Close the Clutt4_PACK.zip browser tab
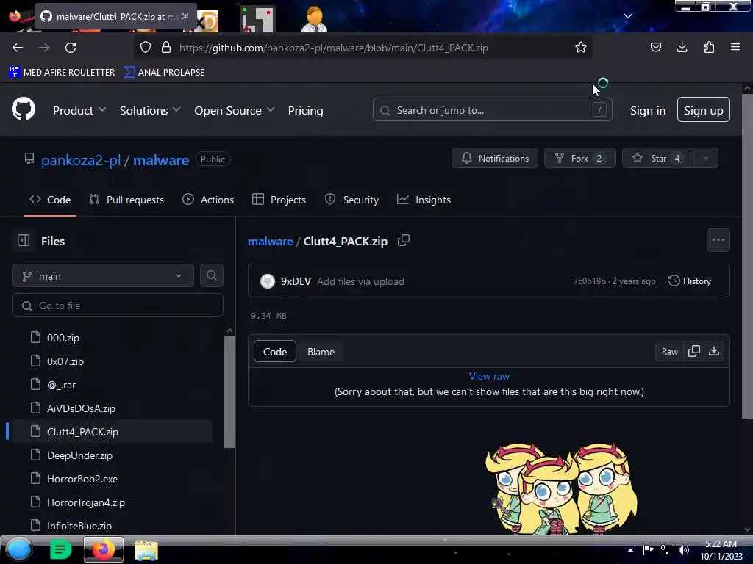753x564 pixels. click(185, 16)
